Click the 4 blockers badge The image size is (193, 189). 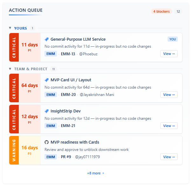tap(162, 11)
